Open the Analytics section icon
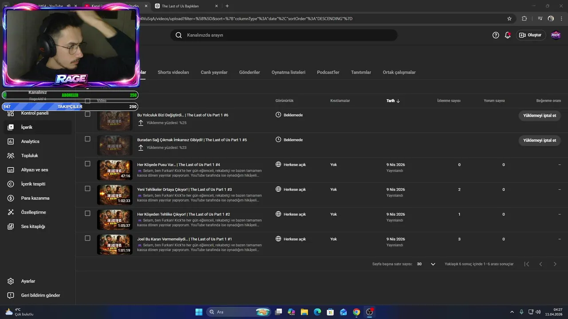The image size is (568, 319). tap(11, 141)
